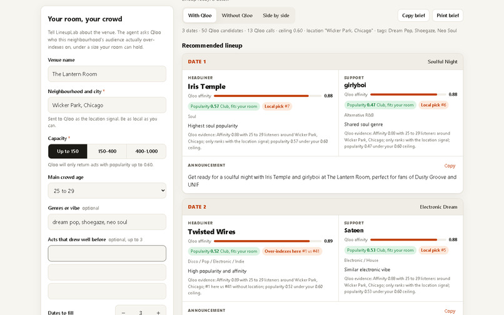Click the Over-indexes here #1 vs #41 badge
This screenshot has height=315, width=504.
[292, 251]
